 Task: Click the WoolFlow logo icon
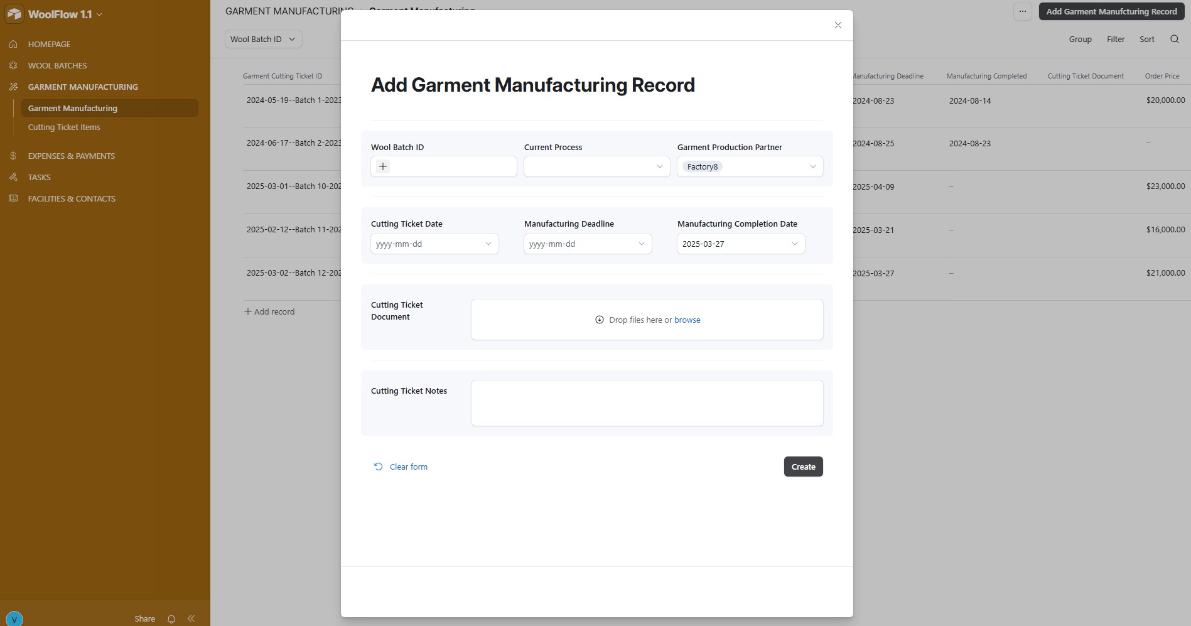point(14,14)
